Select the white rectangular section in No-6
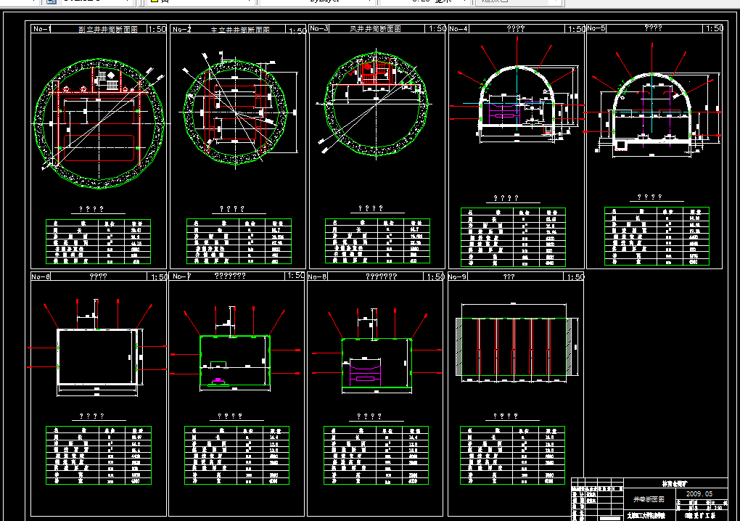The image size is (740, 521). pos(97,357)
